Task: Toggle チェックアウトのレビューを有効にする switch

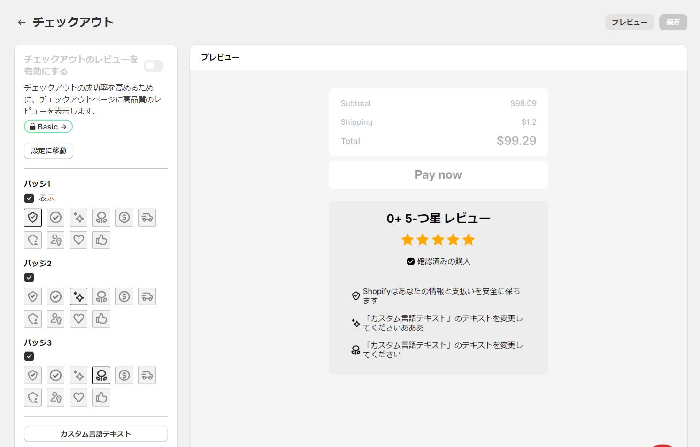Action: click(x=154, y=66)
